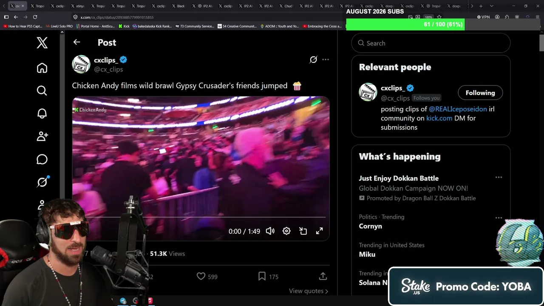Click the Following button for cxclips_
The width and height of the screenshot is (544, 306).
tap(480, 93)
